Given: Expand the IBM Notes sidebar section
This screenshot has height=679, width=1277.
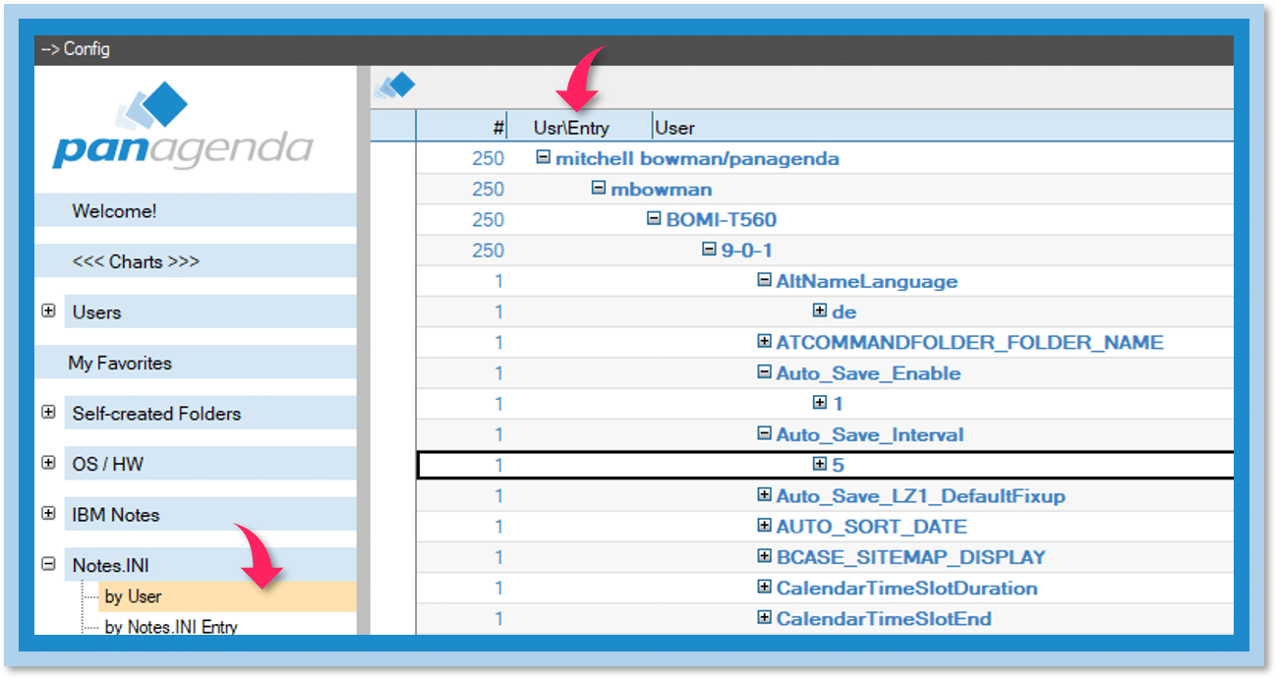Looking at the screenshot, I should (48, 514).
